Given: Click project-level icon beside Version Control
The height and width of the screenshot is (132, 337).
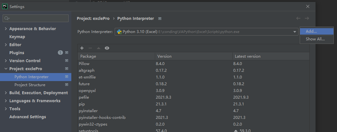Looking at the screenshot, I should [x=67, y=61].
